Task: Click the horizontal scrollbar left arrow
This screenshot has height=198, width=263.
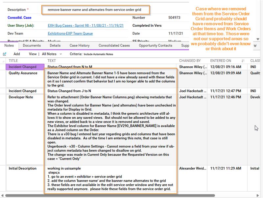Action: click(x=2, y=195)
